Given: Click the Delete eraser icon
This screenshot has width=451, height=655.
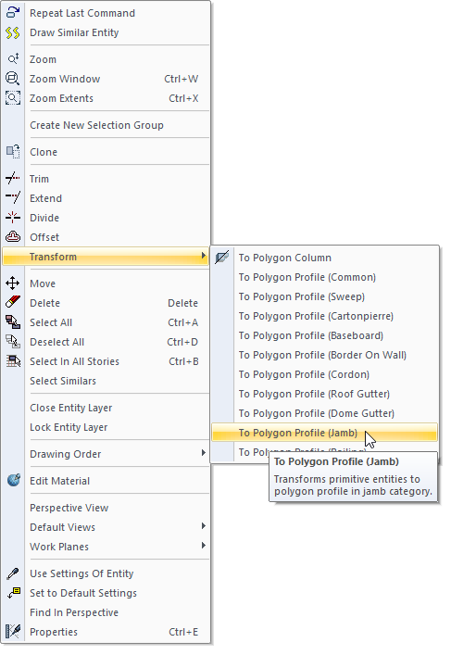Looking at the screenshot, I should pyautogui.click(x=13, y=303).
